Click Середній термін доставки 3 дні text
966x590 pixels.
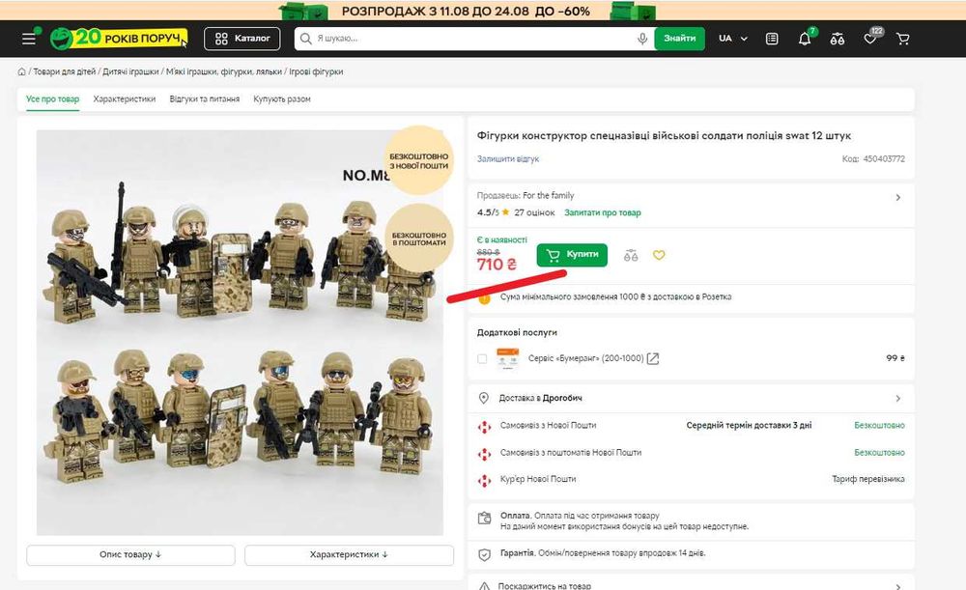tap(750, 426)
